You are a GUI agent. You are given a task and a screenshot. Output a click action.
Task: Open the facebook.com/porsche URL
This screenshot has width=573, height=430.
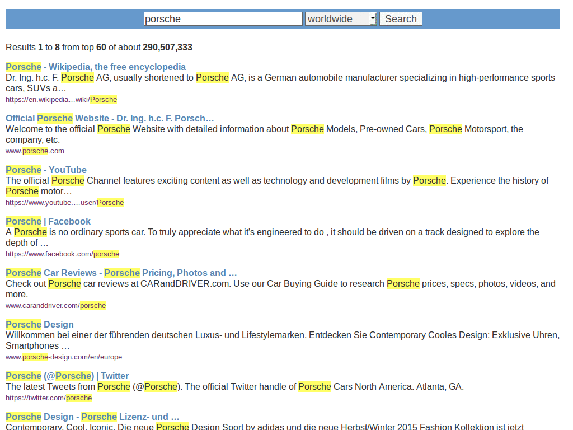tap(62, 254)
